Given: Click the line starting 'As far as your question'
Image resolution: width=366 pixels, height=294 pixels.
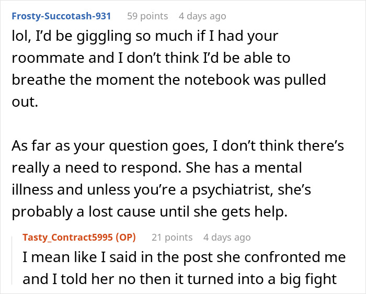Looking at the screenshot, I should (178, 146).
